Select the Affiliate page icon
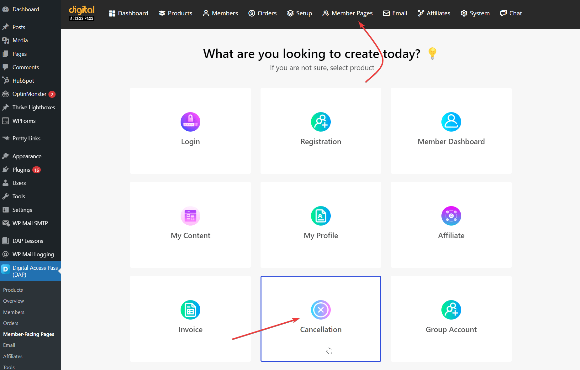580x370 pixels. [451, 216]
